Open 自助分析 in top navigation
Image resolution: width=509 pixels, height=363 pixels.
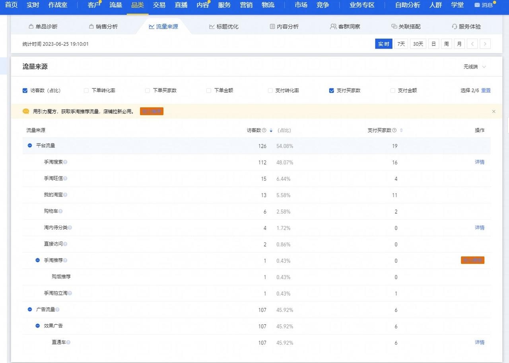point(408,5)
